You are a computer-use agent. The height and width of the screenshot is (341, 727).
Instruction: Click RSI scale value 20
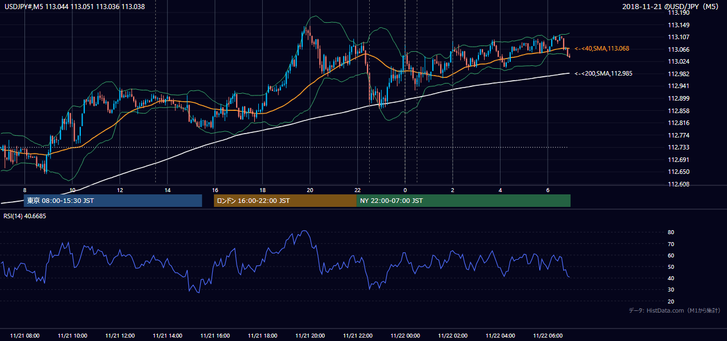pyautogui.click(x=671, y=301)
